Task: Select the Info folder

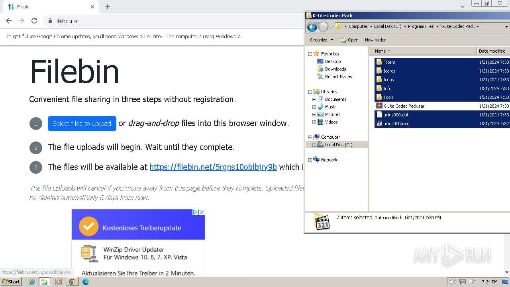Action: point(442,88)
